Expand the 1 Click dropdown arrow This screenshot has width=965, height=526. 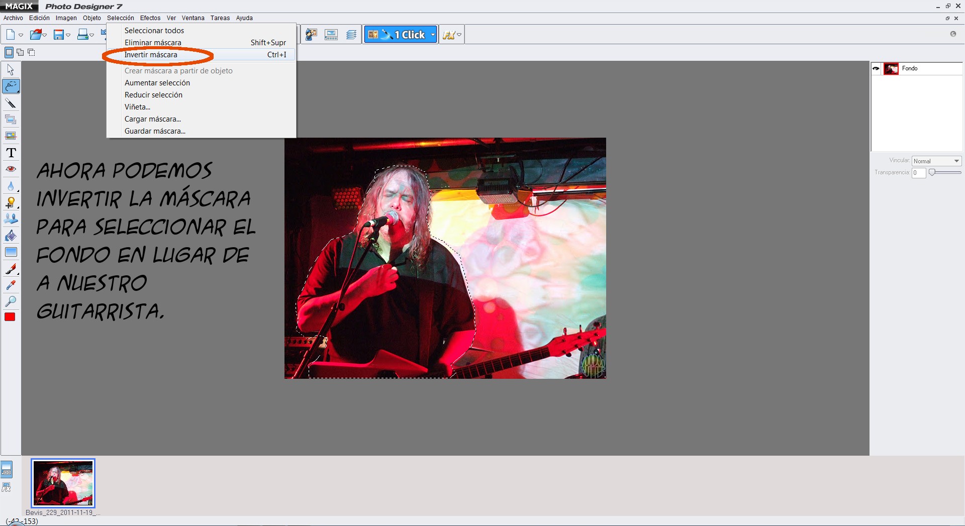[433, 35]
